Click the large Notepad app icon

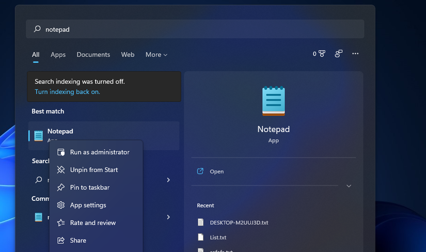274,101
